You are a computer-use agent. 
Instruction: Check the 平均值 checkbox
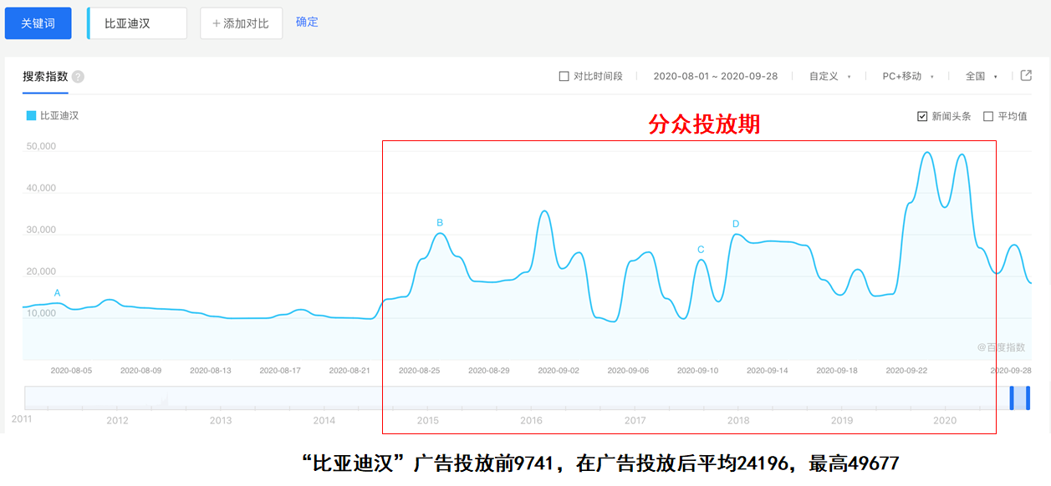pyautogui.click(x=988, y=116)
